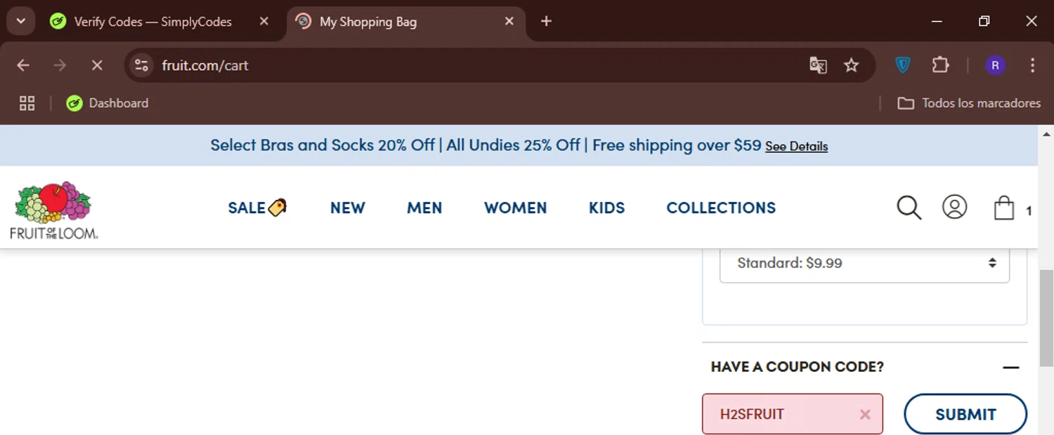Image resolution: width=1054 pixels, height=435 pixels.
Task: Switch to the Verify Codes — SimplyCodes tab
Action: tap(152, 22)
